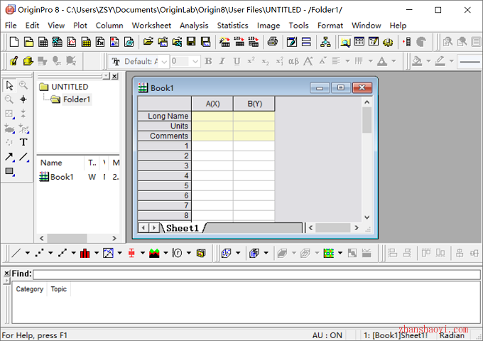Toggle Italic text formatting
Viewport: 483px width, 341px height.
click(x=222, y=61)
